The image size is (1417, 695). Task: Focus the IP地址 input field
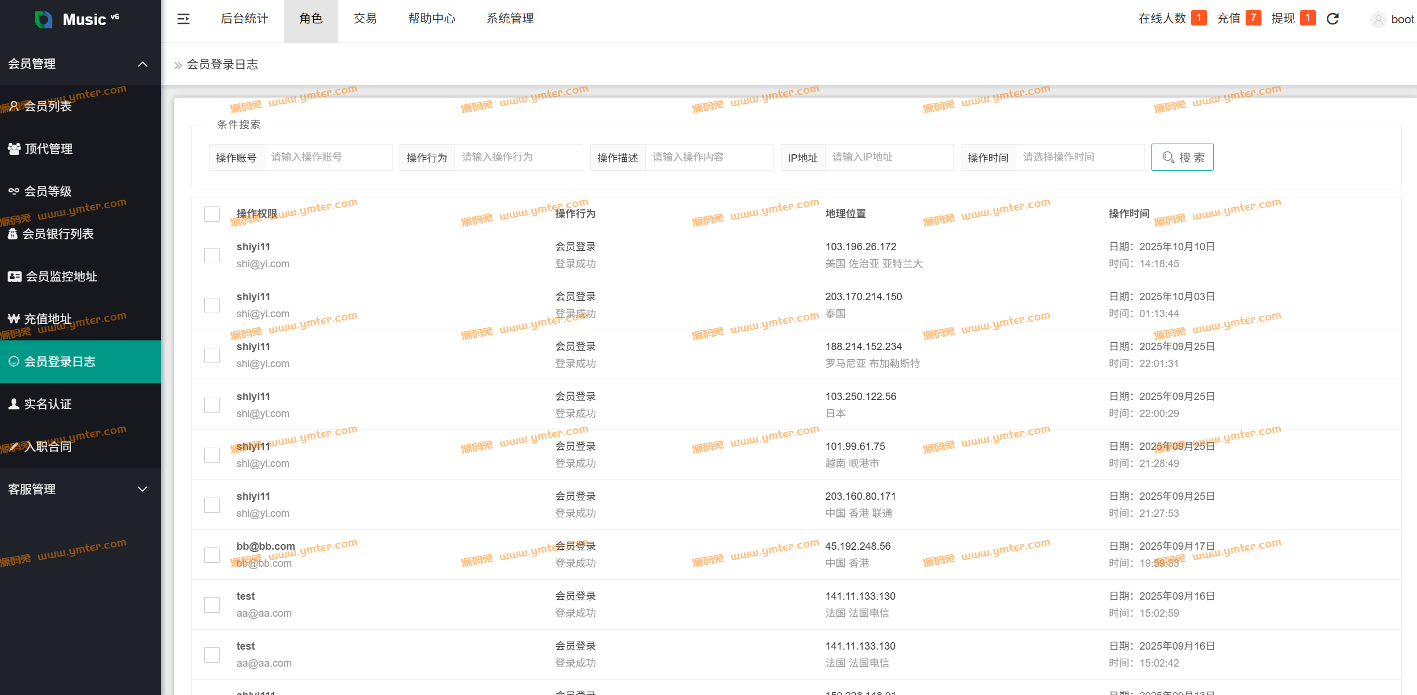click(888, 157)
